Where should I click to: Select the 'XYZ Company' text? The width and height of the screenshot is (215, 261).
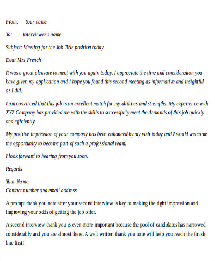click(x=20, y=113)
